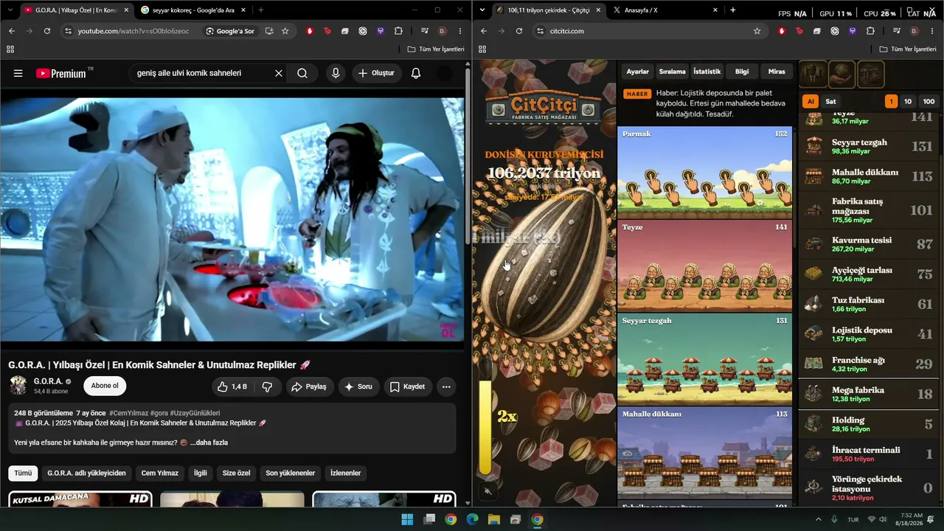
Task: Set purchase quantity to 100
Action: pos(929,102)
